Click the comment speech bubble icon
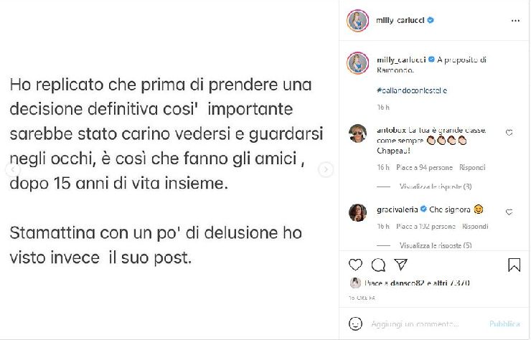 pos(378,265)
